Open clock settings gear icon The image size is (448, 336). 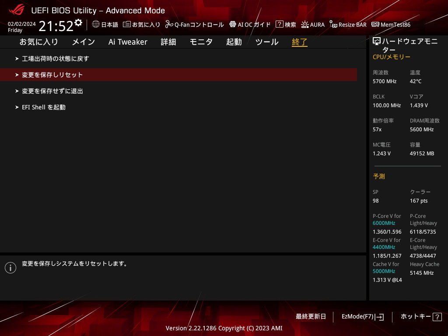click(x=78, y=22)
